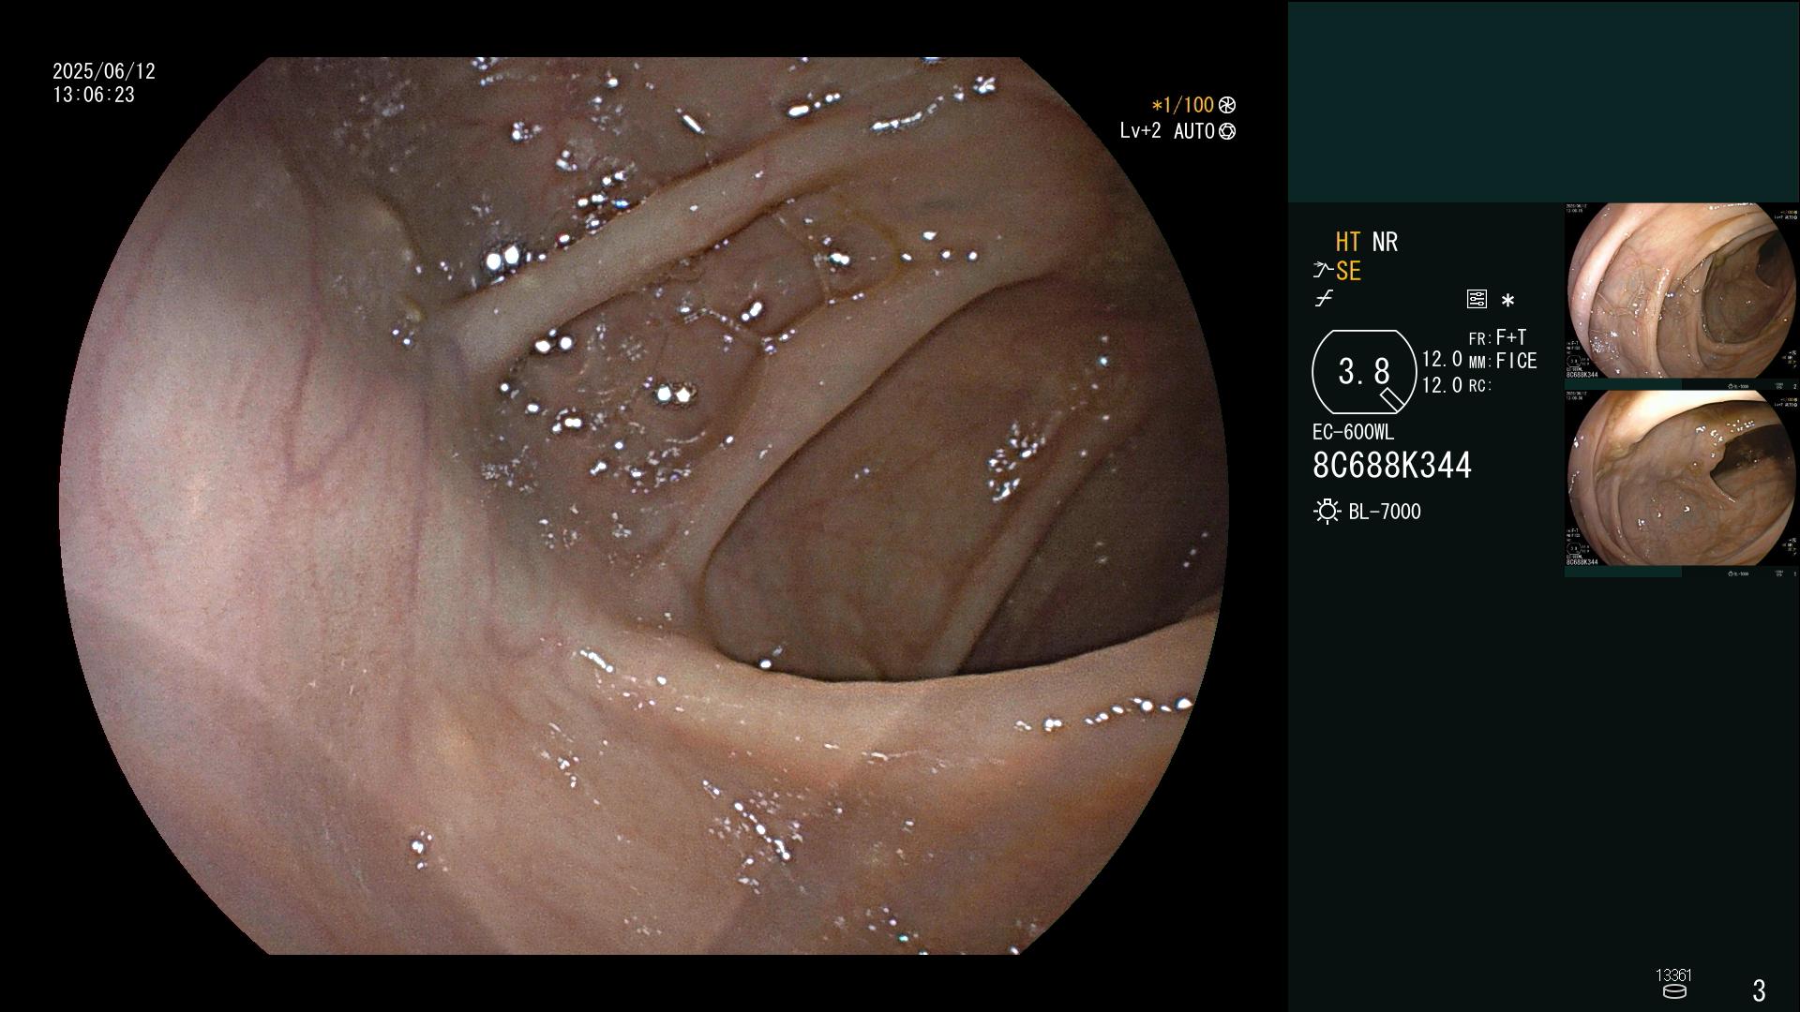This screenshot has width=1800, height=1012.
Task: Click the Lv+2 brightness level text
Action: point(1140,131)
